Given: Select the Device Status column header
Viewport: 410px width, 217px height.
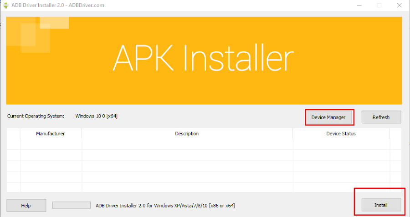Looking at the screenshot, I should tap(341, 133).
